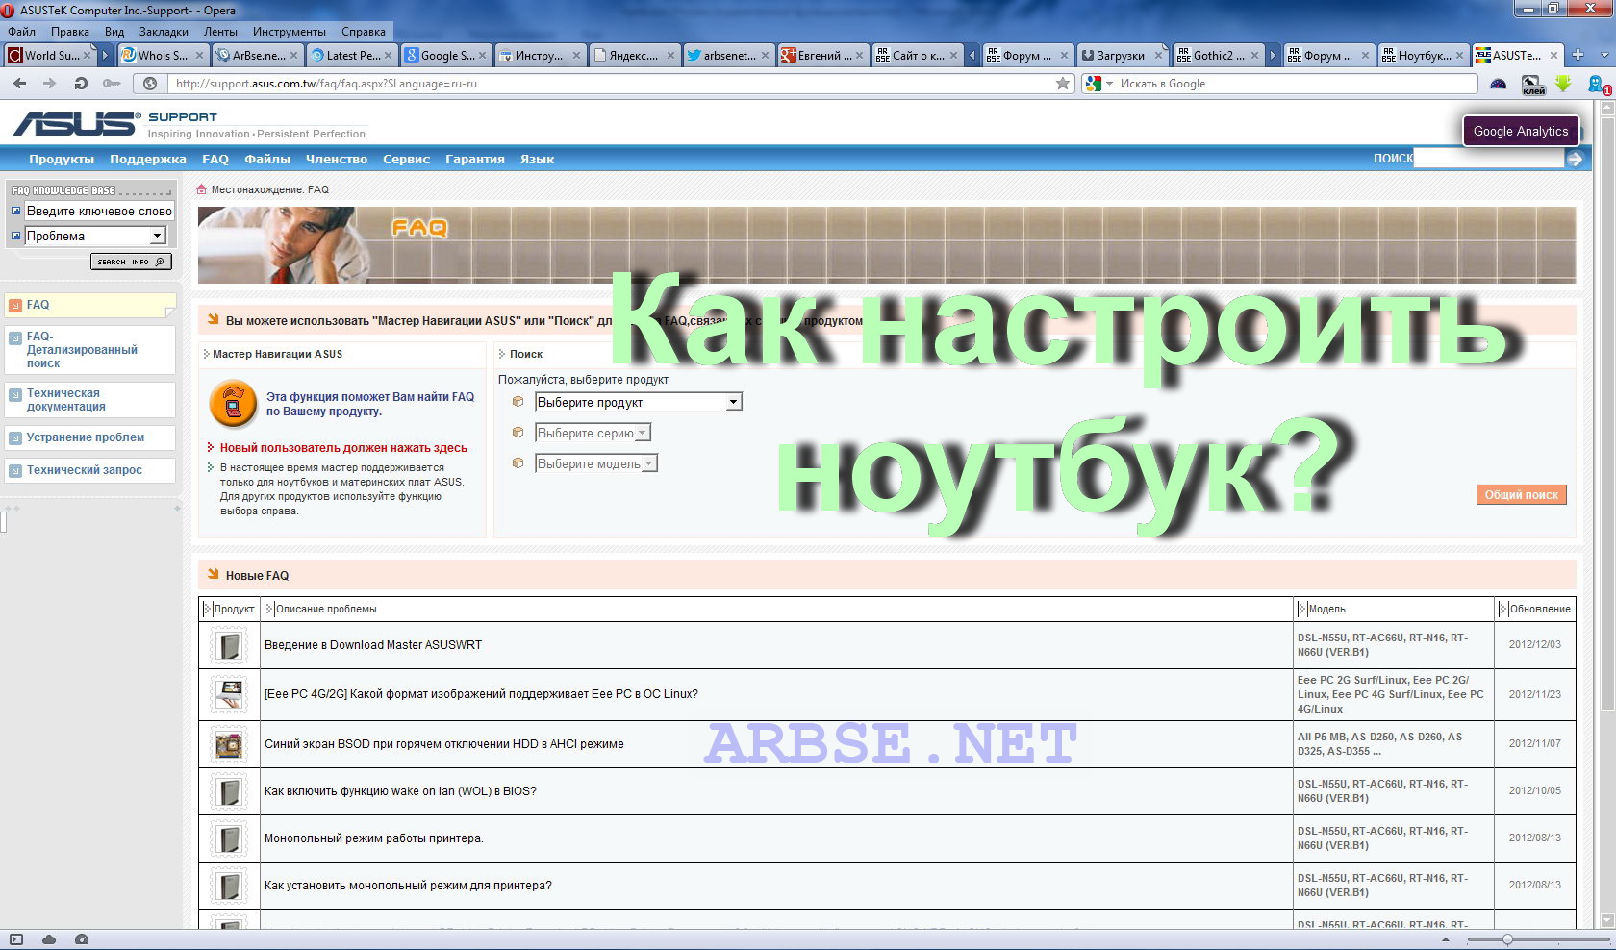Open Технический запрос sidebar link
Image resolution: width=1616 pixels, height=950 pixels.
tap(85, 470)
